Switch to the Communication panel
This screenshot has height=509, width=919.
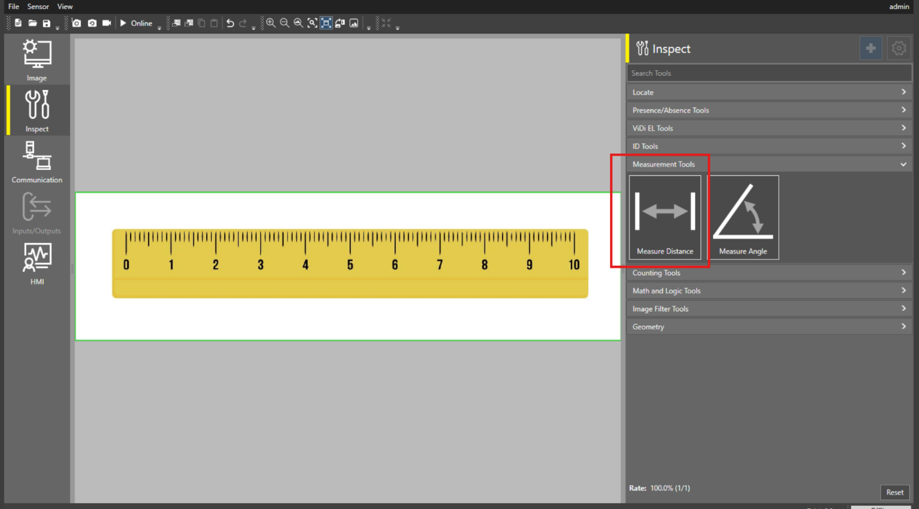(36, 162)
